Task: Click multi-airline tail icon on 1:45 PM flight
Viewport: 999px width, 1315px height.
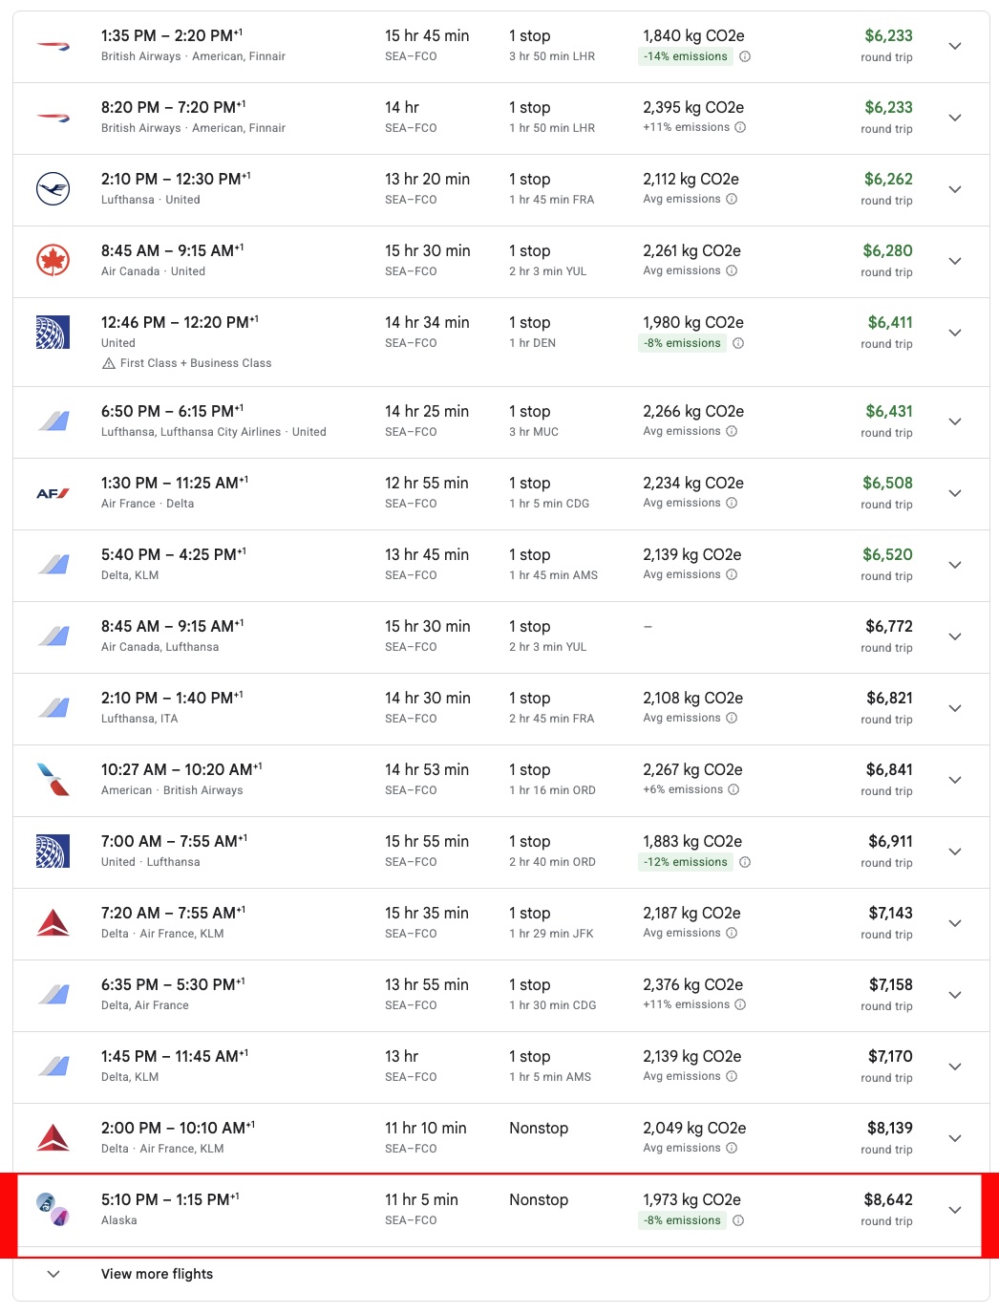Action: 53,1067
